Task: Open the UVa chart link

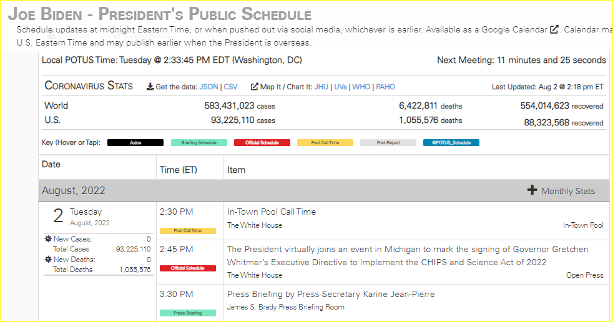Action: (340, 87)
